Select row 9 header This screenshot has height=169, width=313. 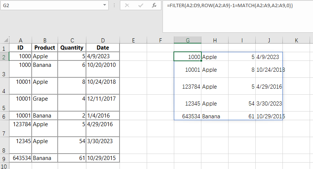[x=5, y=158]
